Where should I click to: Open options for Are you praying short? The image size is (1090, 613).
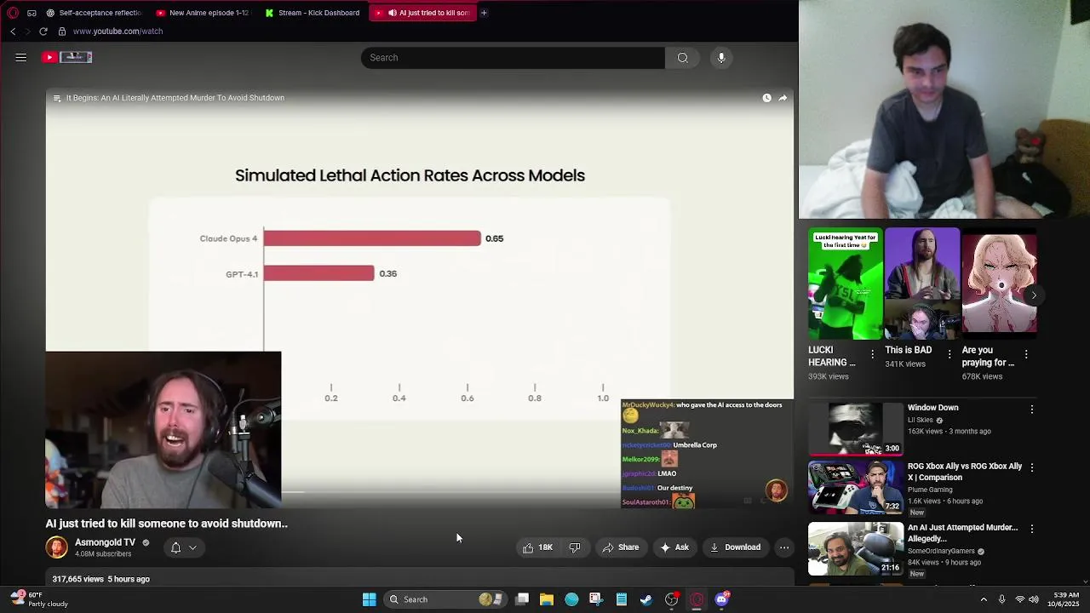[x=1025, y=354]
